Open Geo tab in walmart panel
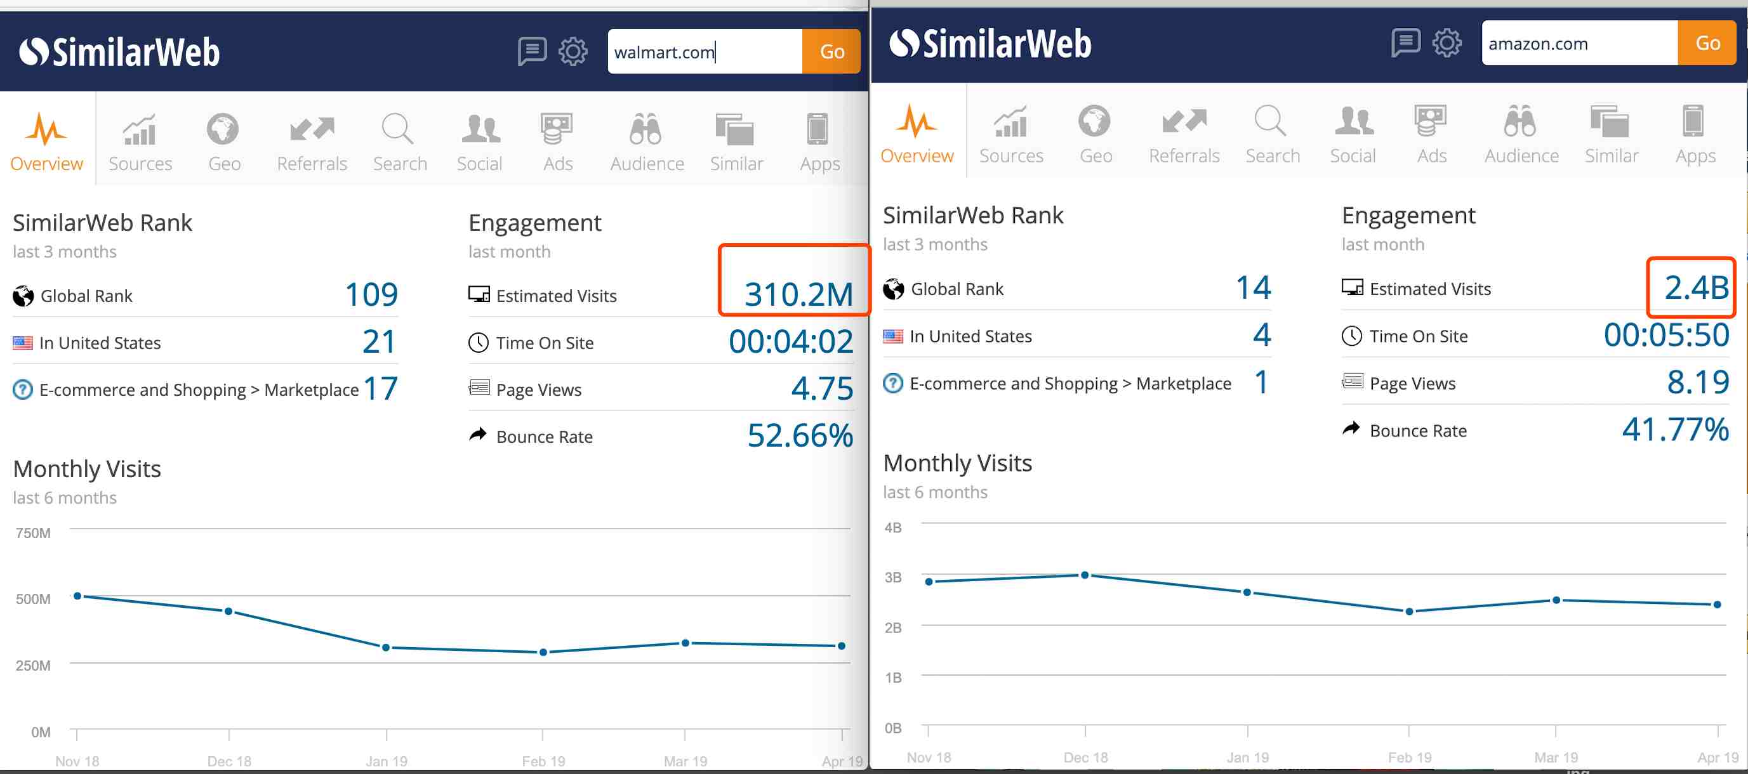 [224, 141]
